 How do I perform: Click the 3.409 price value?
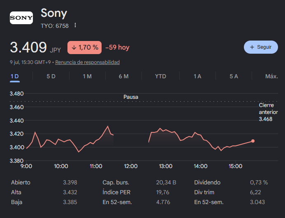click(x=28, y=48)
